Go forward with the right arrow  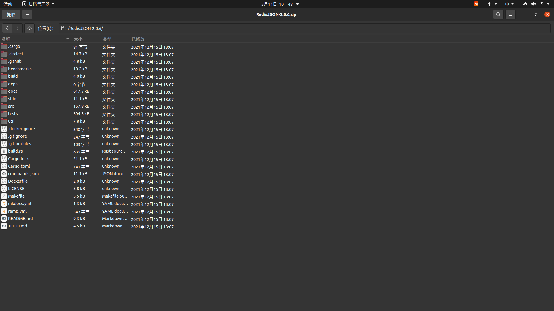tap(17, 28)
